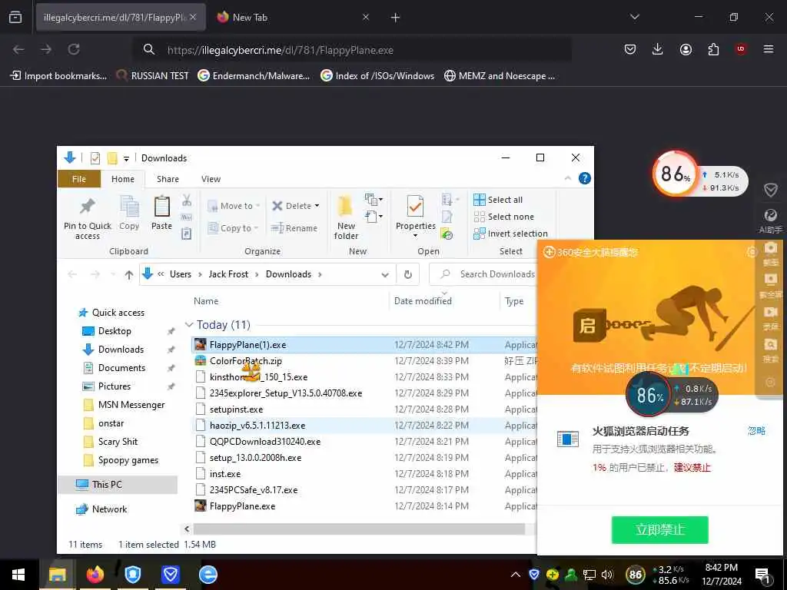Image resolution: width=787 pixels, height=590 pixels.
Task: Switch to the Share ribbon tab
Action: [x=168, y=179]
